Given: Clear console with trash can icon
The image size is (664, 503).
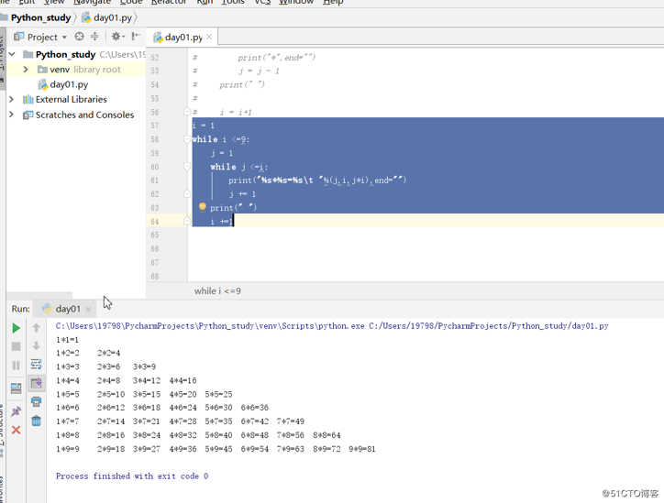Looking at the screenshot, I should 37,421.
